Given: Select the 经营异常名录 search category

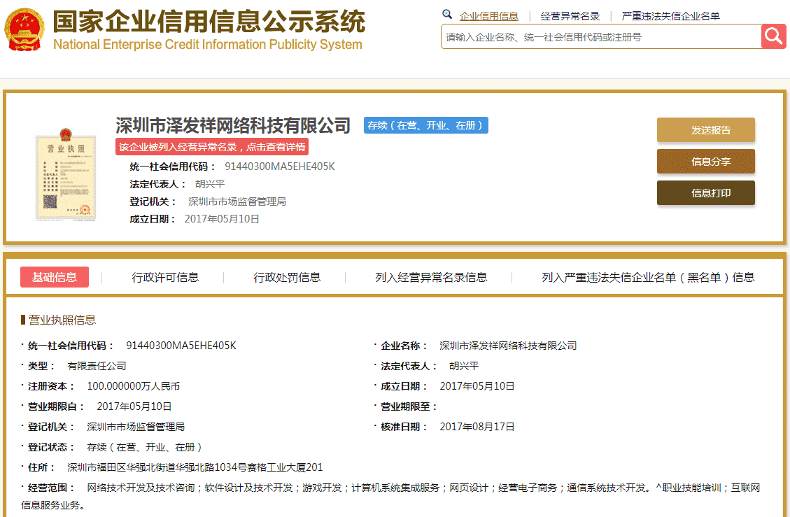Looking at the screenshot, I should (570, 16).
